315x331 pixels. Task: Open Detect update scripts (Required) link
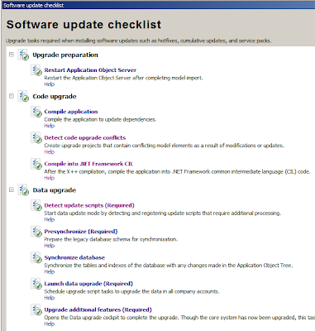[x=89, y=205]
